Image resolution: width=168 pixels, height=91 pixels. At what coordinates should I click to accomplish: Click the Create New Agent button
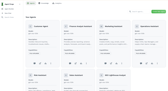[x=158, y=11]
